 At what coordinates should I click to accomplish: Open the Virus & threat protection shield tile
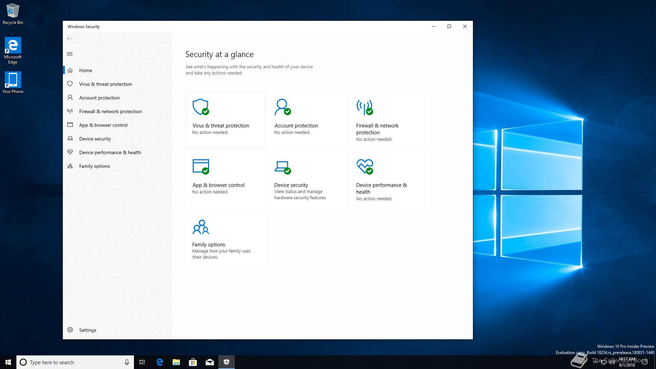click(x=225, y=120)
